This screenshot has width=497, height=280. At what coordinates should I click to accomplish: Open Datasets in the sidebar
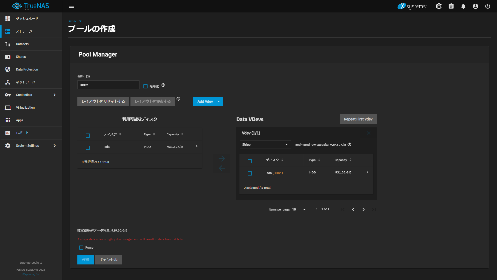(22, 44)
